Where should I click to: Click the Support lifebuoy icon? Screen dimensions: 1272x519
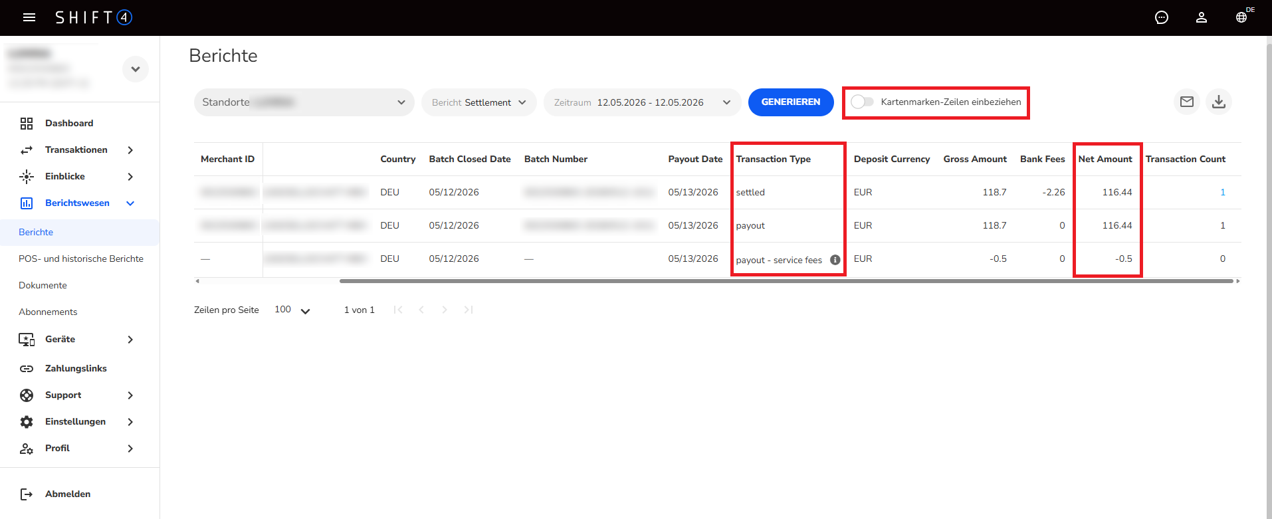pyautogui.click(x=27, y=395)
